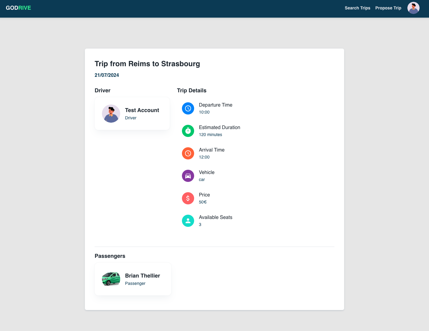Open the user profile avatar in navbar
This screenshot has width=429, height=331.
(413, 8)
